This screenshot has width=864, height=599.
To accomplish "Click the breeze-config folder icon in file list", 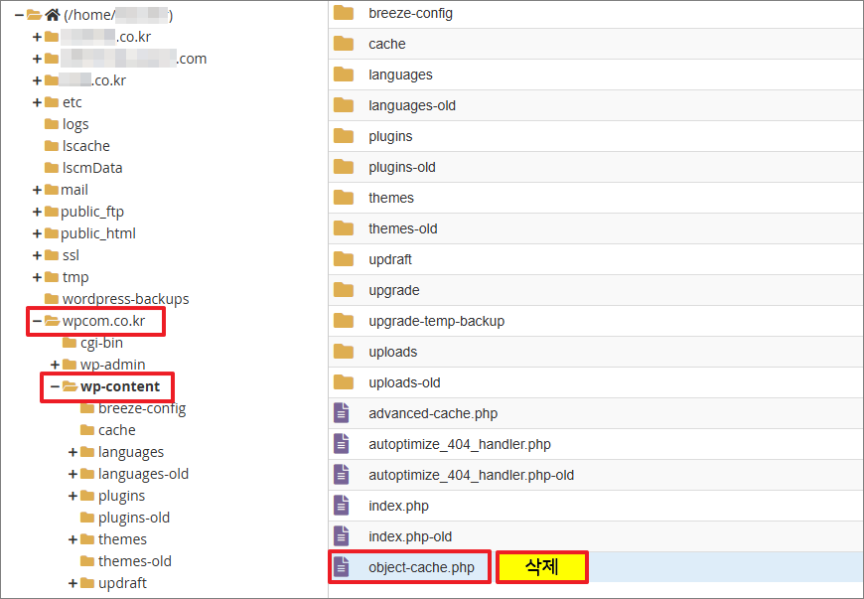I will click(344, 13).
